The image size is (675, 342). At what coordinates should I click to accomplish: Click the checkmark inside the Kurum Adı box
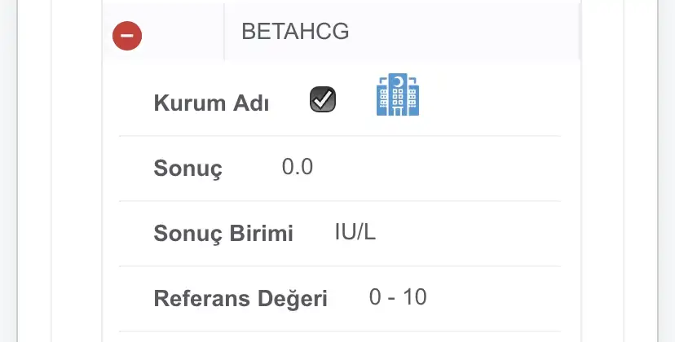(324, 99)
